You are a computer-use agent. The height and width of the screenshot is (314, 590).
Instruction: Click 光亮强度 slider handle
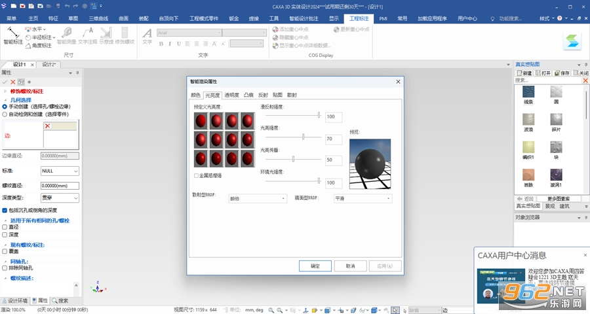pos(304,137)
